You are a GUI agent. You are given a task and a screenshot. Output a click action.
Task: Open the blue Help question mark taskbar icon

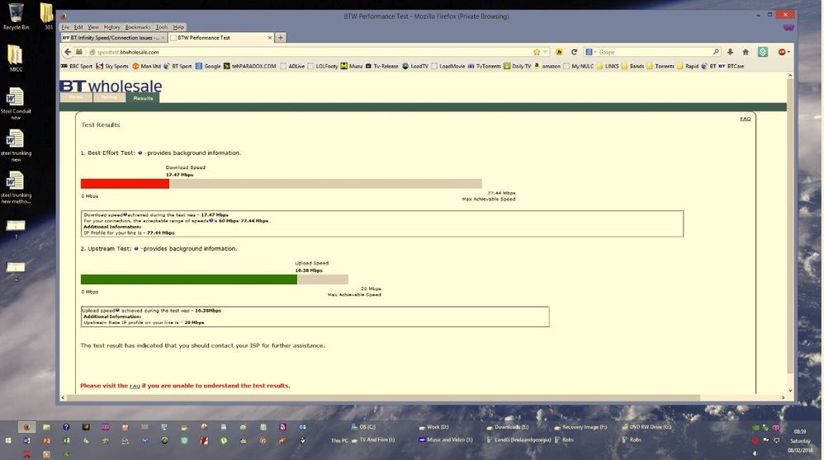[66, 427]
